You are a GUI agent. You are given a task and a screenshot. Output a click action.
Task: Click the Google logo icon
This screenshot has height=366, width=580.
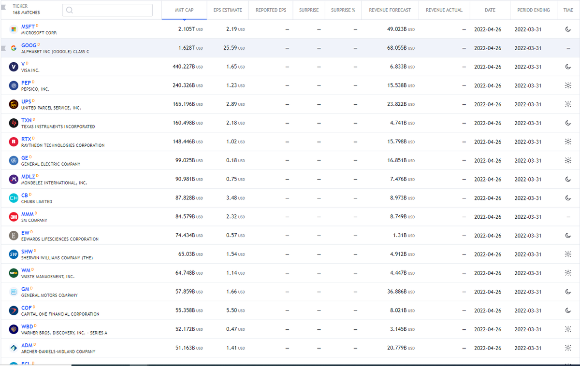(14, 48)
